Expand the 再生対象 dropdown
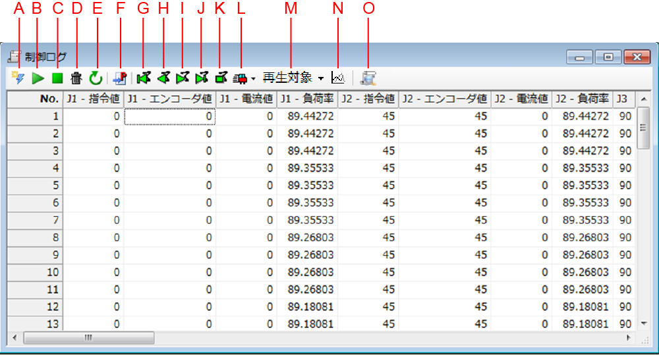 click(x=320, y=78)
